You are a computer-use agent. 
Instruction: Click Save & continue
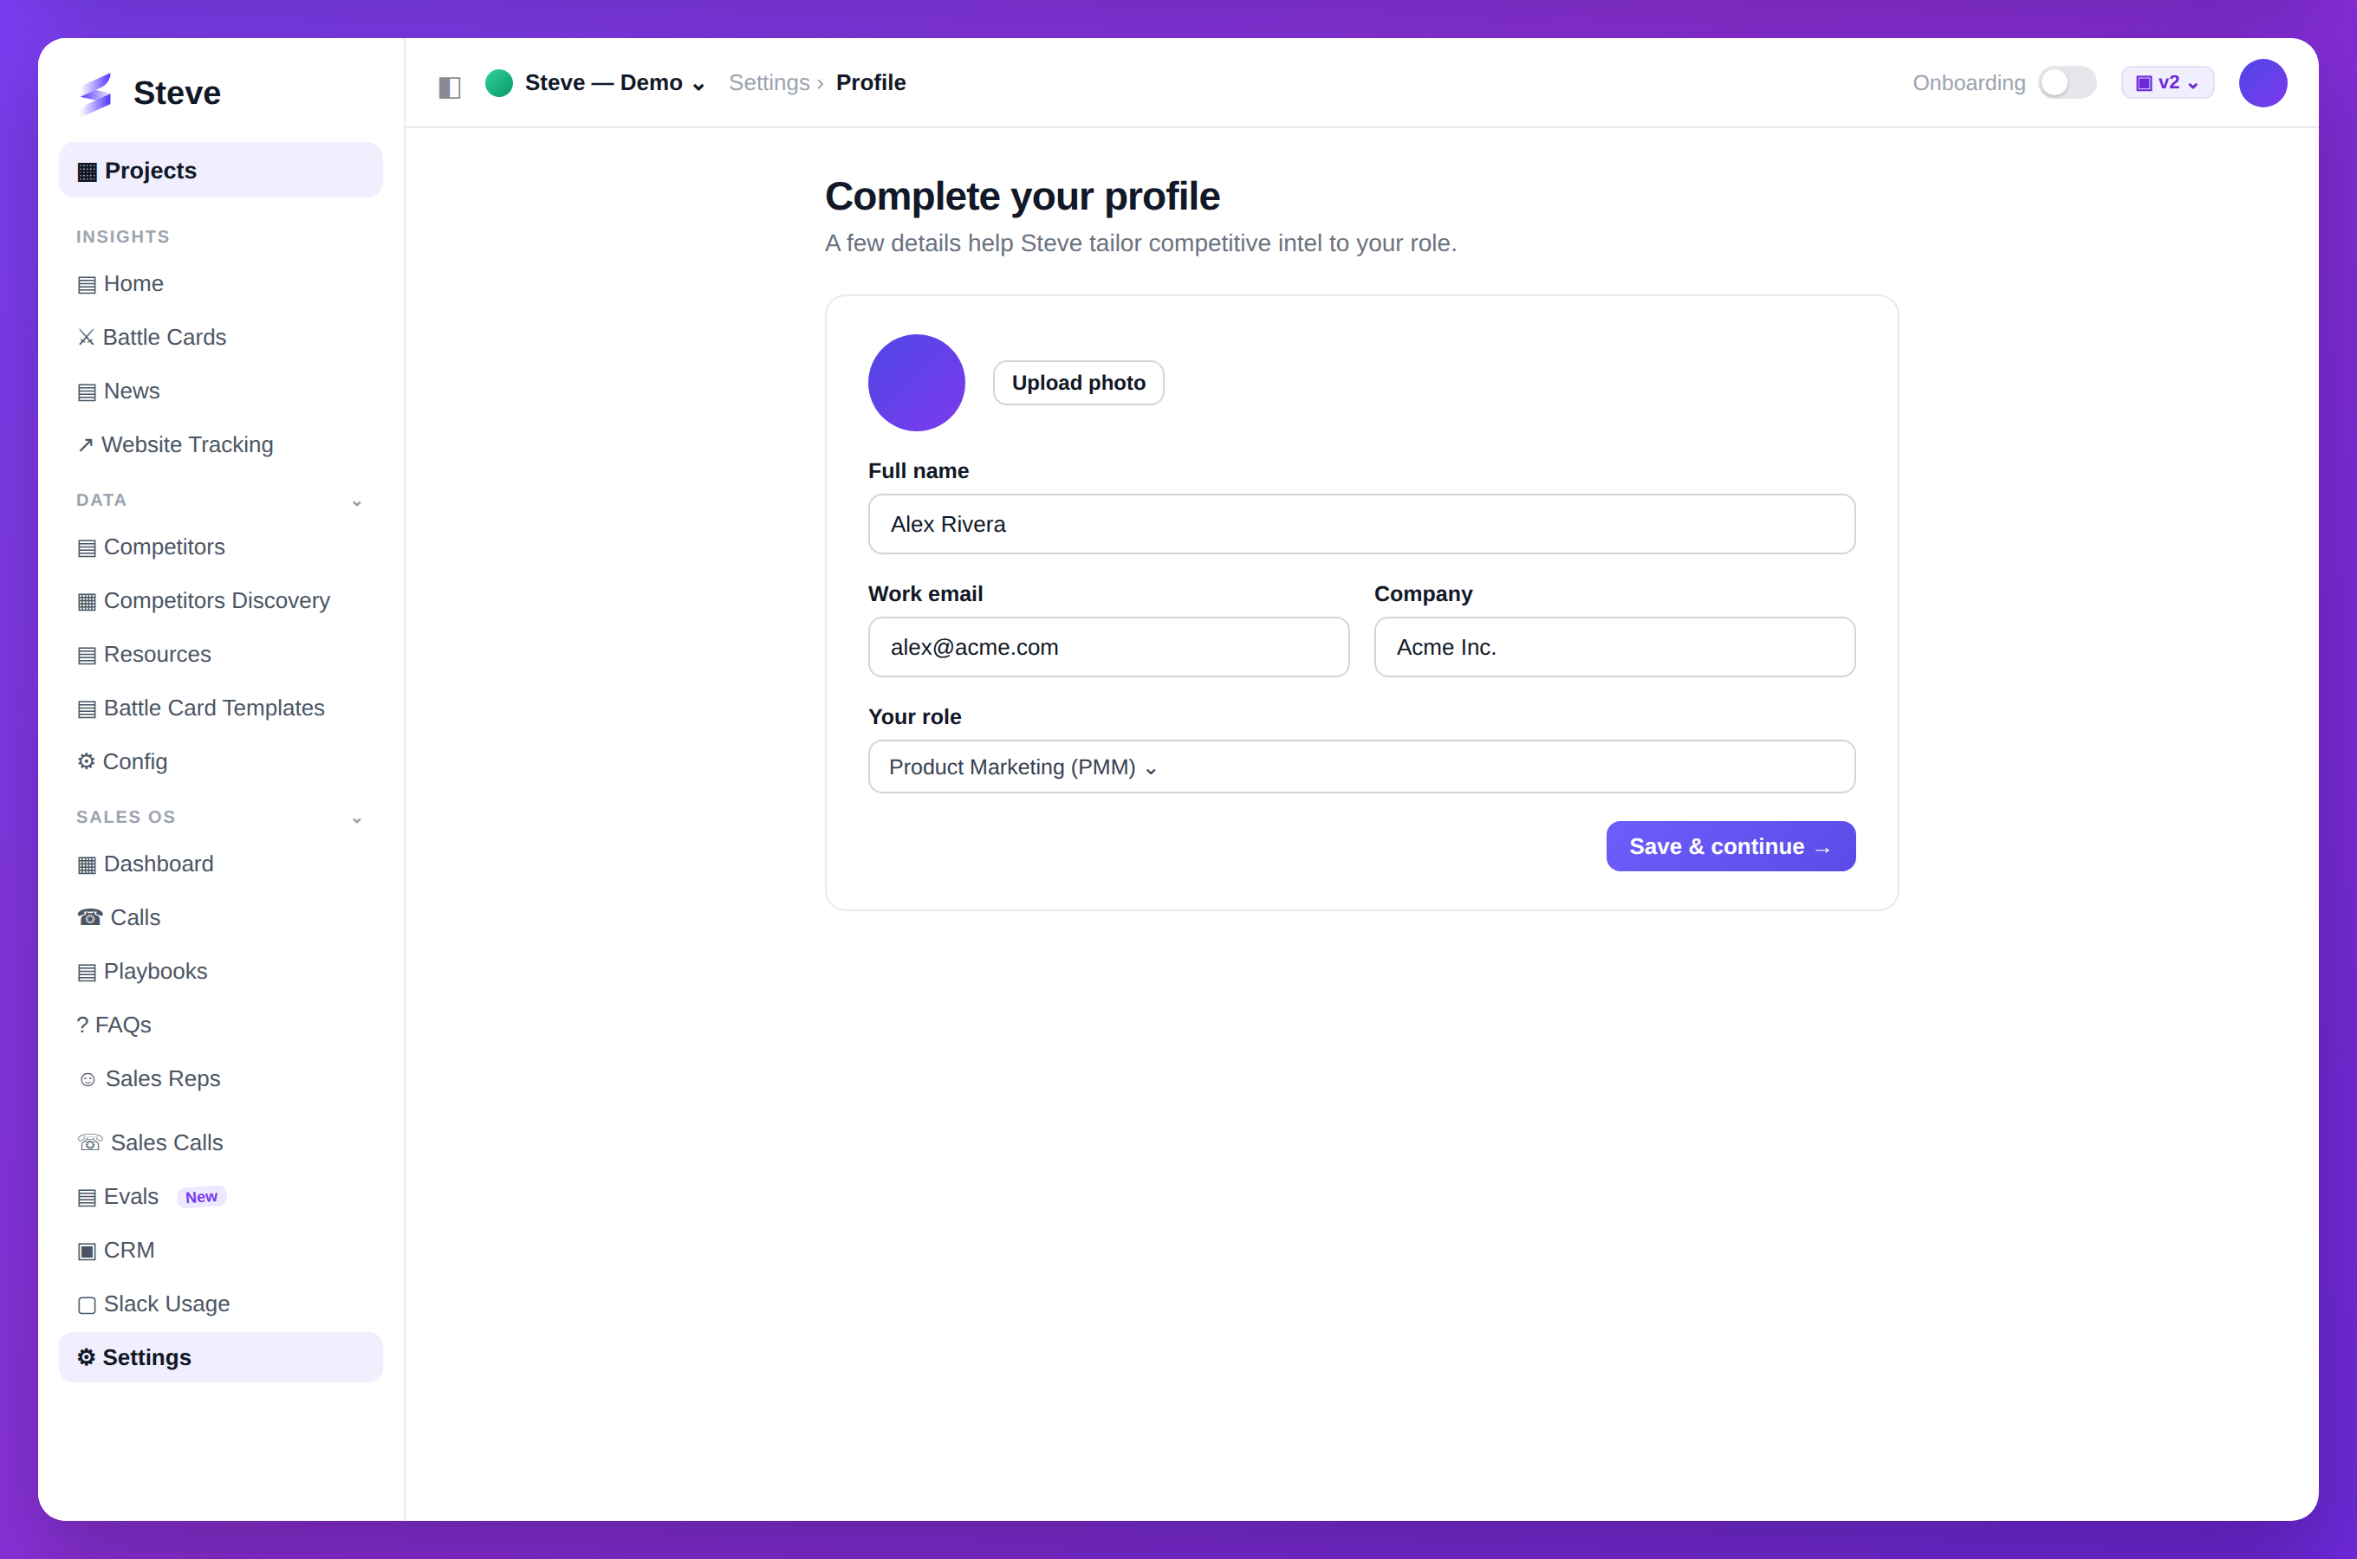click(1730, 846)
